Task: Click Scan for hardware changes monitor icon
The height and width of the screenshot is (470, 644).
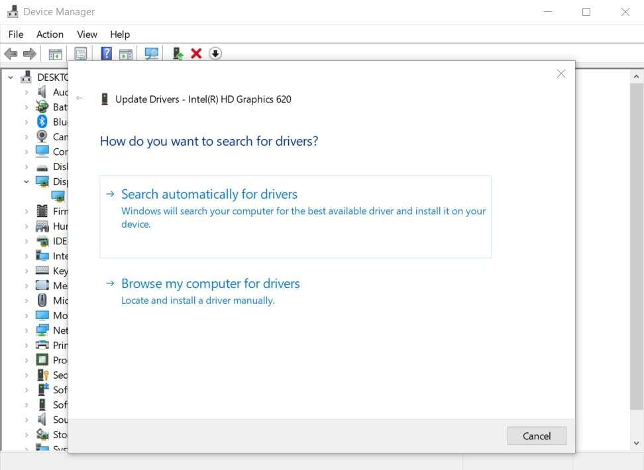Action: (152, 54)
